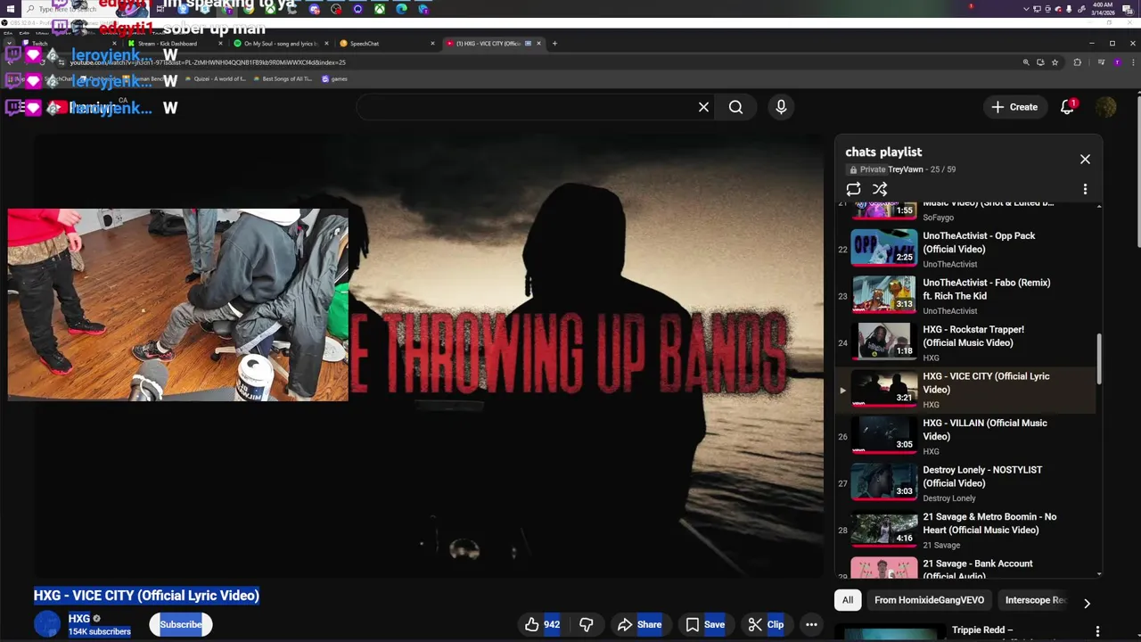This screenshot has height=642, width=1141.
Task: Select Interscope Records chip
Action: pos(1035,600)
